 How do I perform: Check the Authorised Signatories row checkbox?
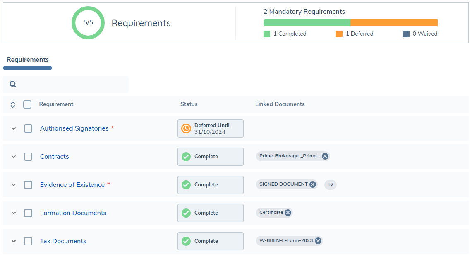[x=28, y=128]
